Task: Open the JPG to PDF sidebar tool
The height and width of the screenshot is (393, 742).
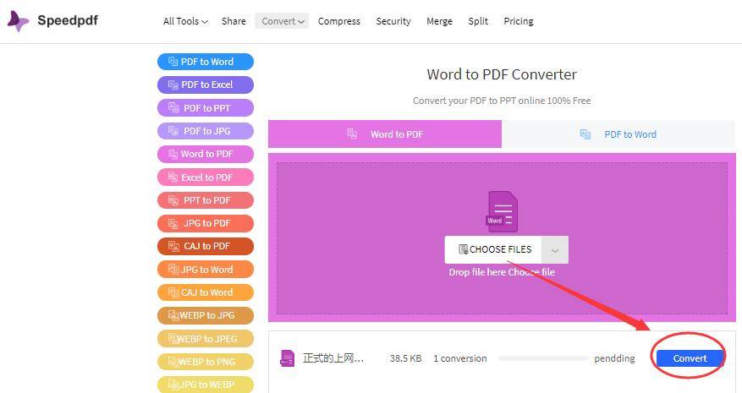Action: [206, 223]
